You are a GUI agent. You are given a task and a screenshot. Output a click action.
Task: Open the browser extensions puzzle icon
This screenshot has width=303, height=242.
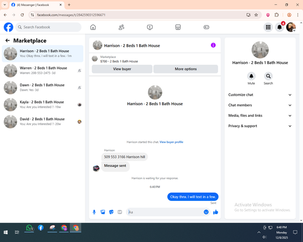click(276, 15)
